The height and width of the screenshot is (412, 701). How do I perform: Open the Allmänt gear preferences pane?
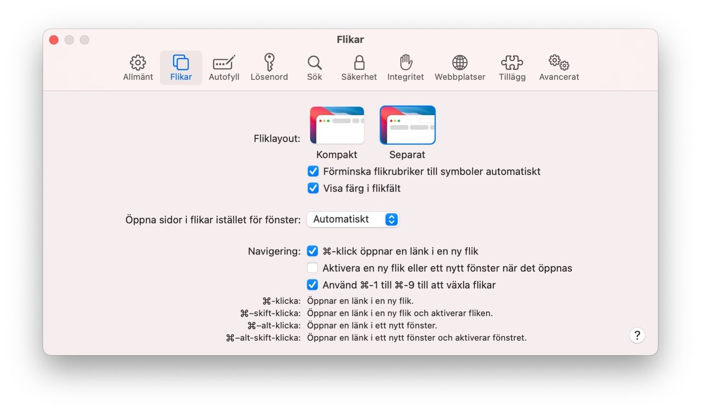click(138, 68)
